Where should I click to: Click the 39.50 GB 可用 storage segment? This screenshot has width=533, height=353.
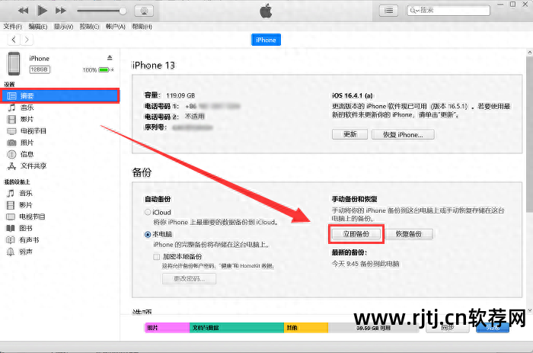(x=373, y=328)
